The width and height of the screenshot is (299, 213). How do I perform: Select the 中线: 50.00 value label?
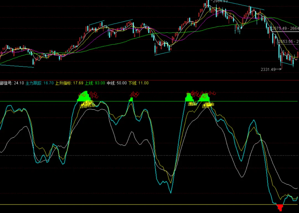click(x=117, y=83)
